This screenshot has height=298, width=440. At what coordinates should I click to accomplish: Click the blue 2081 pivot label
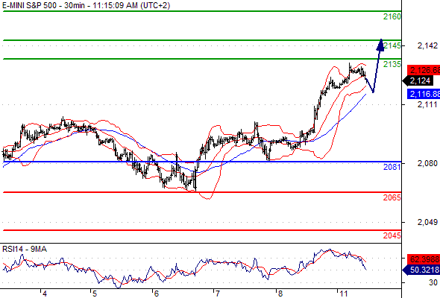(x=392, y=167)
